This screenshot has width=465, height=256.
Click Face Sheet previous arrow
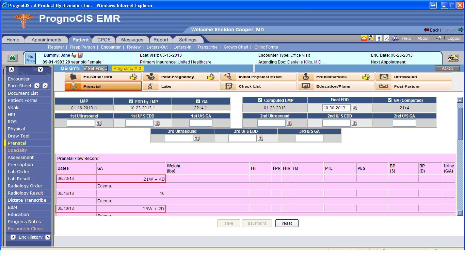click(37, 86)
